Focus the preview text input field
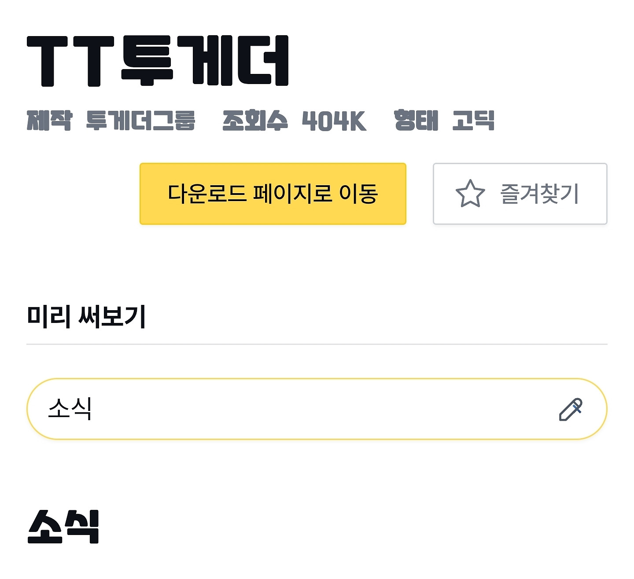The image size is (634, 579). click(x=308, y=409)
